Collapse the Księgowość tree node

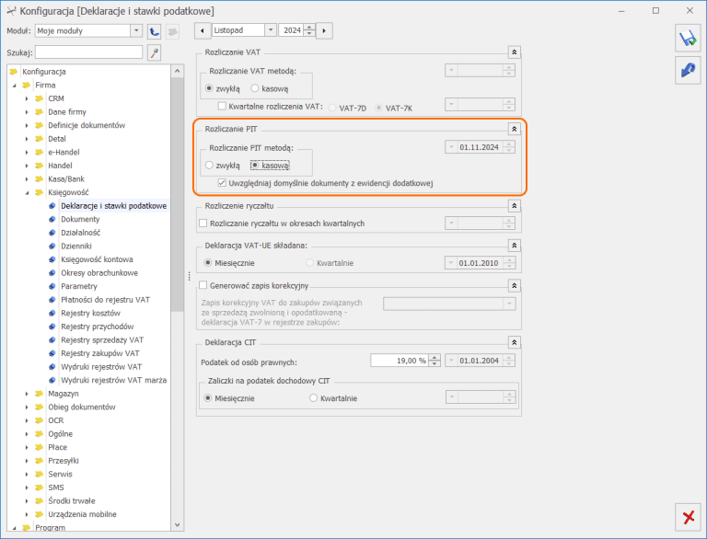[27, 192]
